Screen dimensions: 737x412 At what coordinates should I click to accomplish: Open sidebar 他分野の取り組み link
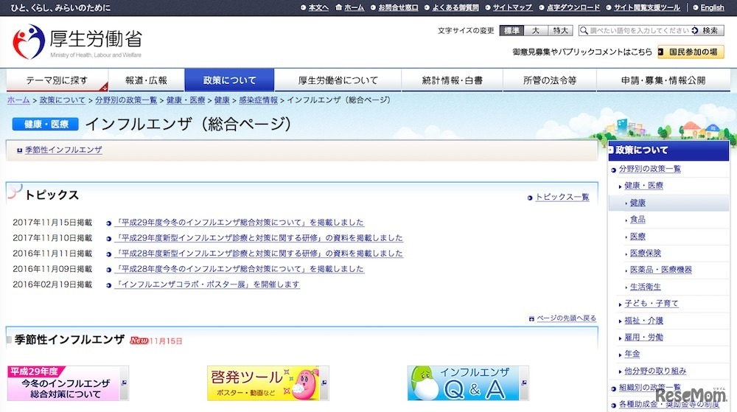click(x=655, y=371)
